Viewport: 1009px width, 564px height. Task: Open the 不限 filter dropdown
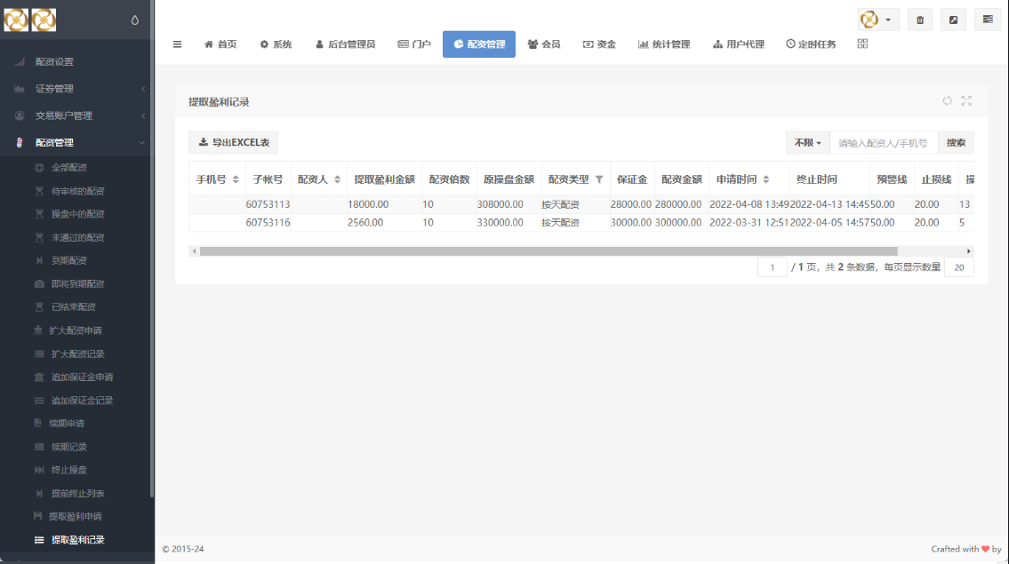coord(807,143)
